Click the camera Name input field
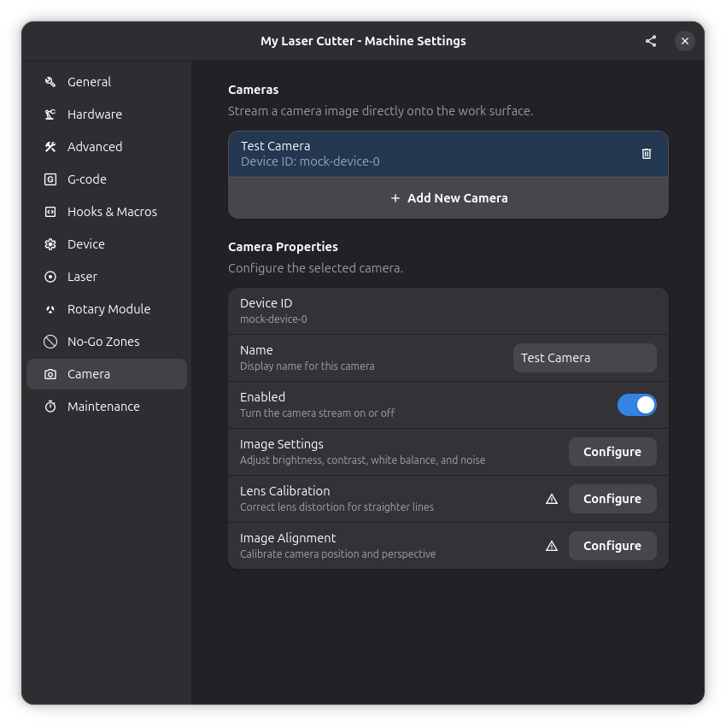The width and height of the screenshot is (726, 726). pyautogui.click(x=585, y=358)
